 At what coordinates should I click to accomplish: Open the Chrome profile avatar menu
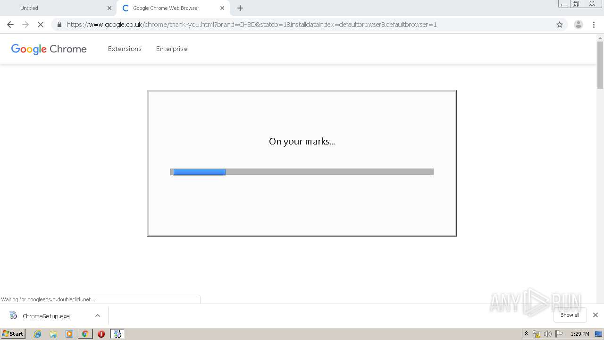click(578, 25)
